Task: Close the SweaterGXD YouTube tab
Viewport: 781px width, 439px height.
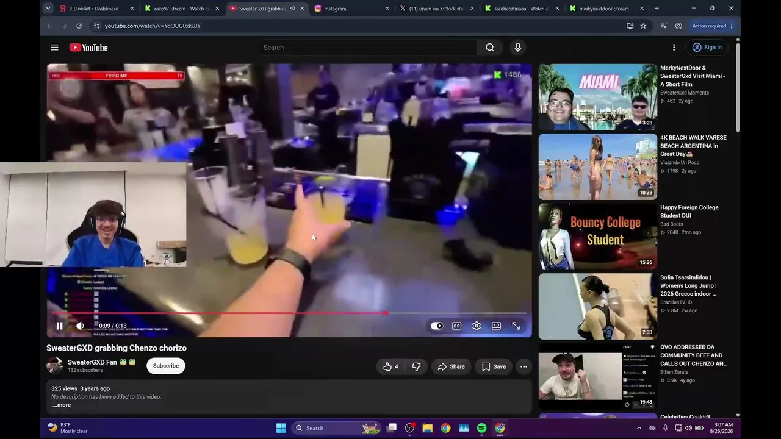Action: coord(302,9)
